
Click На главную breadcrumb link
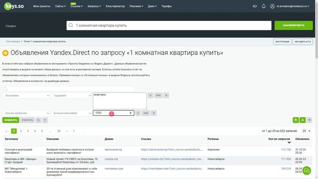(x=13, y=41)
